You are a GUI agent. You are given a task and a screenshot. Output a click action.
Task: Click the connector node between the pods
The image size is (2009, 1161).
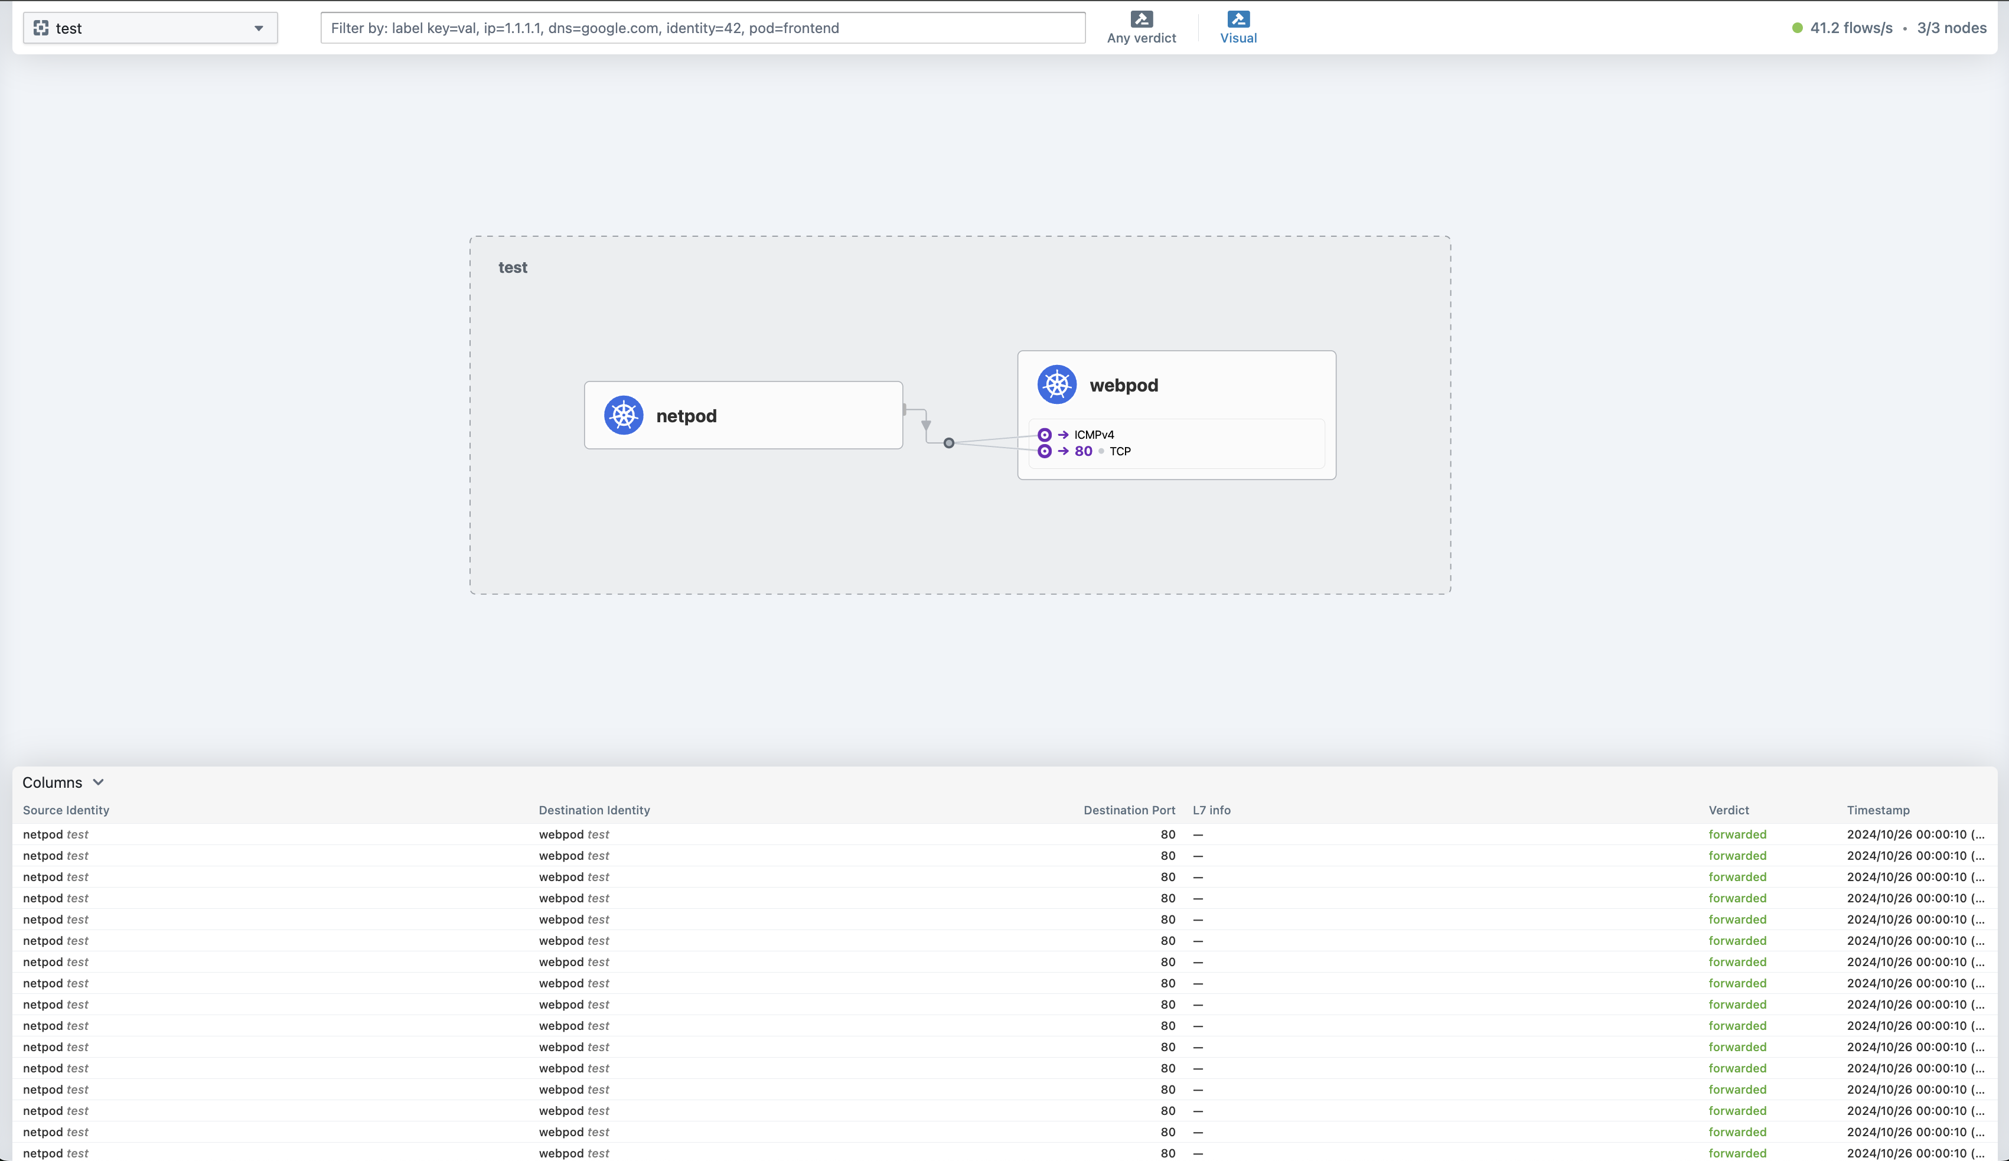click(948, 442)
